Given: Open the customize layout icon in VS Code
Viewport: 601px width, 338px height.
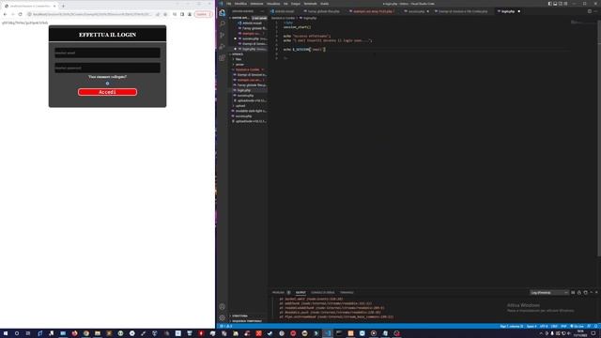Looking at the screenshot, I should 565,4.
